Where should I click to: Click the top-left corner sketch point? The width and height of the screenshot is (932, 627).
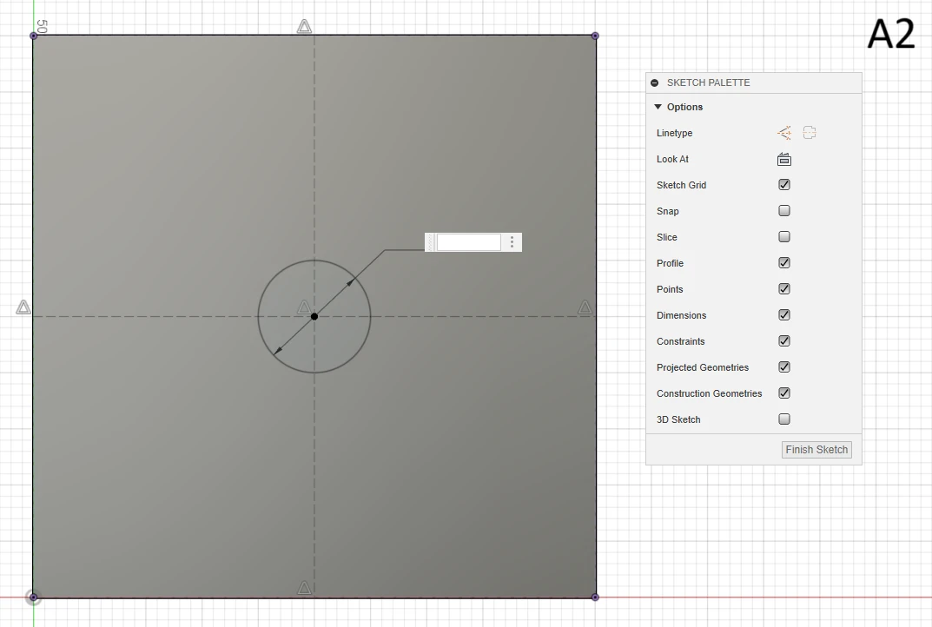click(34, 36)
